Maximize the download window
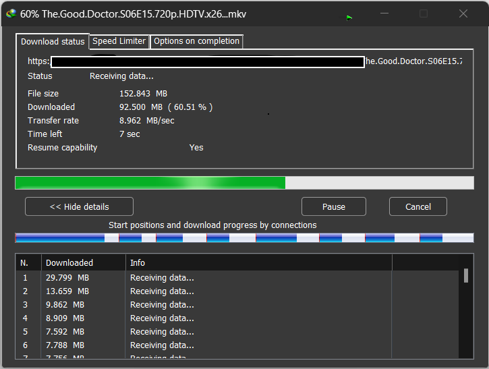The width and height of the screenshot is (489, 369). (423, 13)
